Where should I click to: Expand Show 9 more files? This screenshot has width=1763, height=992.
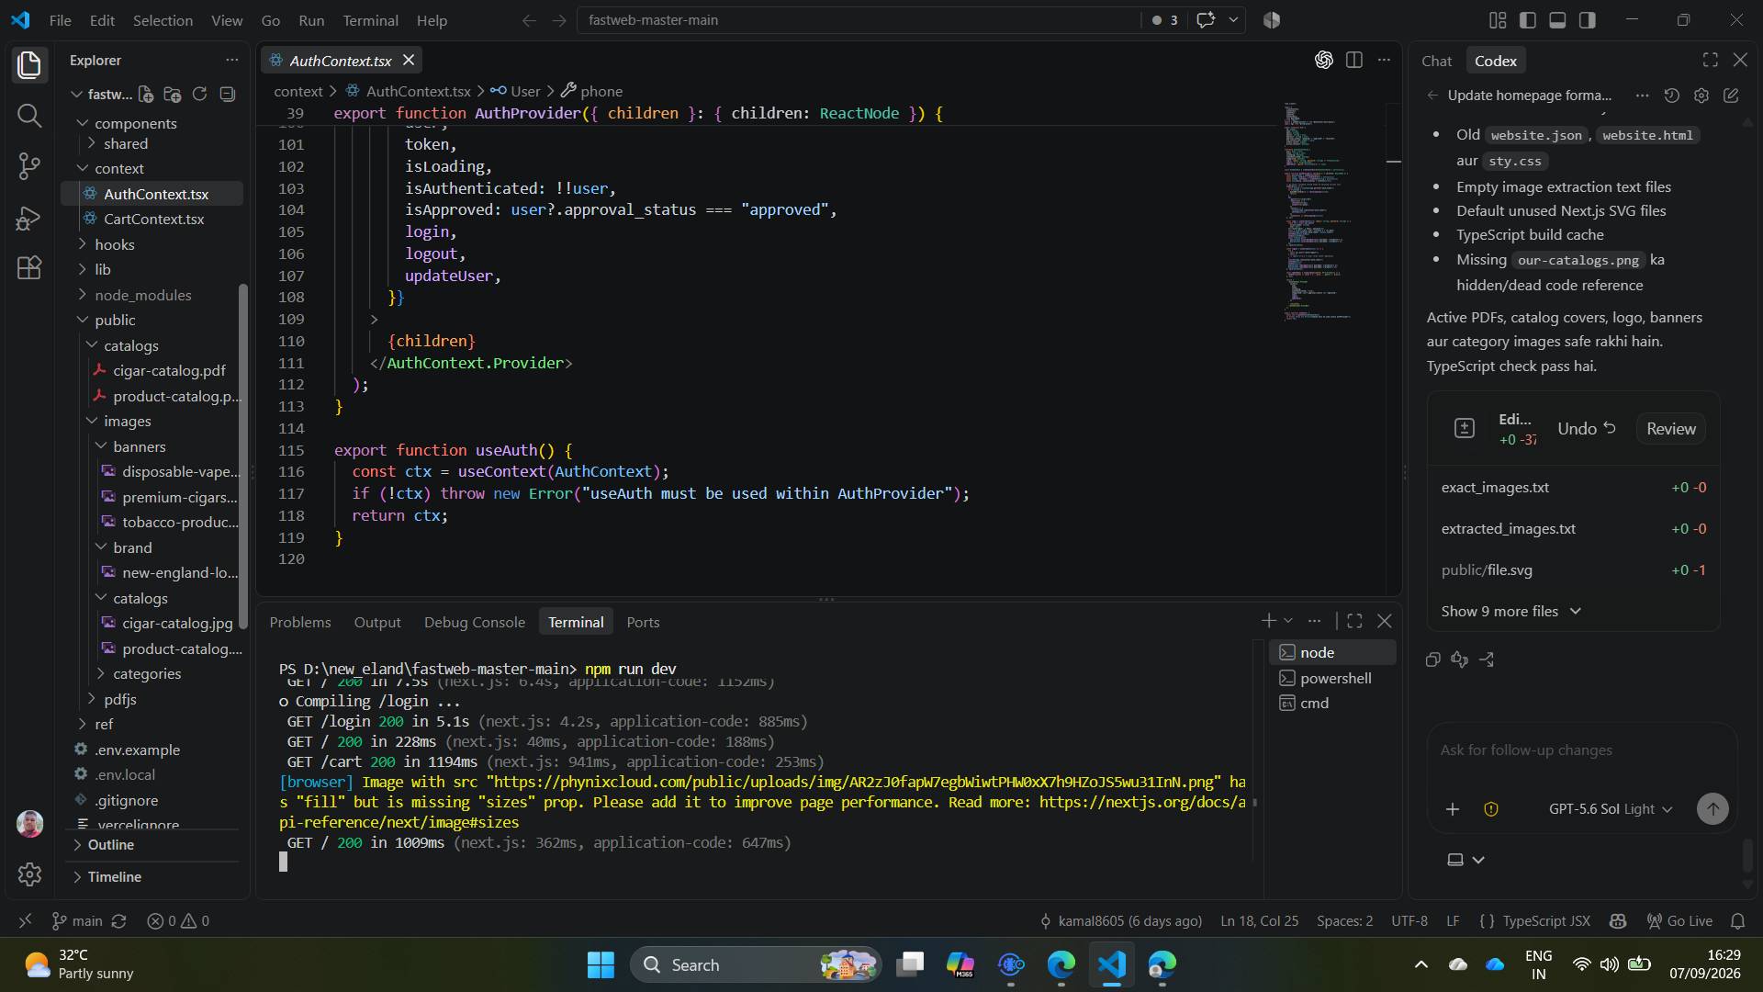(x=1511, y=612)
